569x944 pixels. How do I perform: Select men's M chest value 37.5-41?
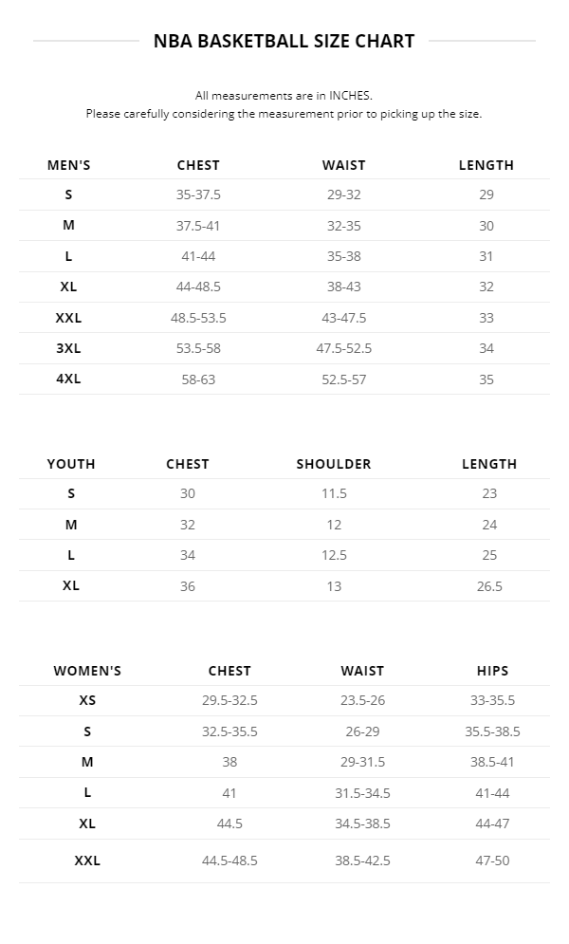(198, 226)
